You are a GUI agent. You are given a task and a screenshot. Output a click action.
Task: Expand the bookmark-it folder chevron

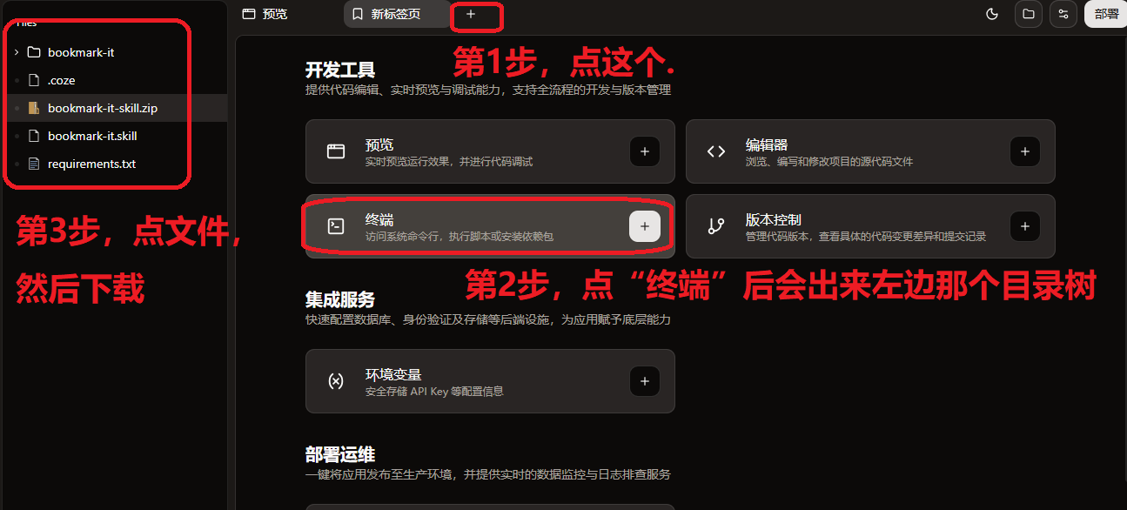(17, 52)
